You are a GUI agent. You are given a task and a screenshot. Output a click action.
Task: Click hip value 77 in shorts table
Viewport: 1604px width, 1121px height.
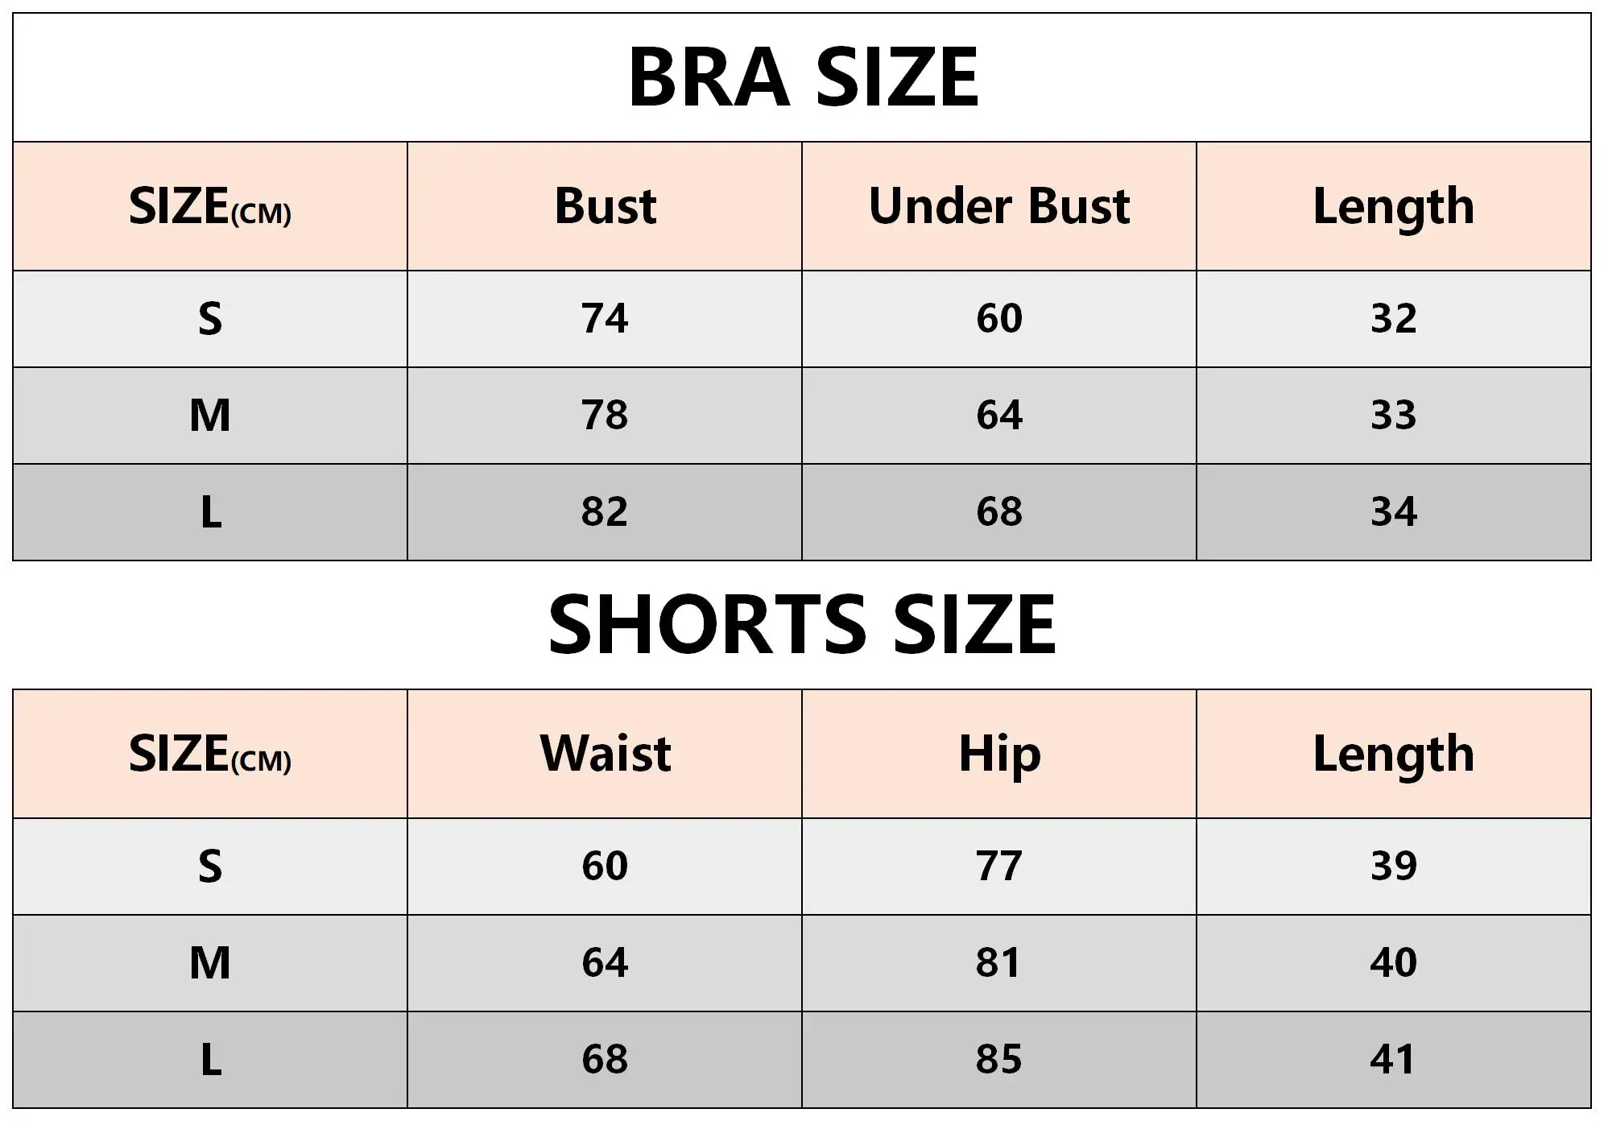click(x=999, y=867)
